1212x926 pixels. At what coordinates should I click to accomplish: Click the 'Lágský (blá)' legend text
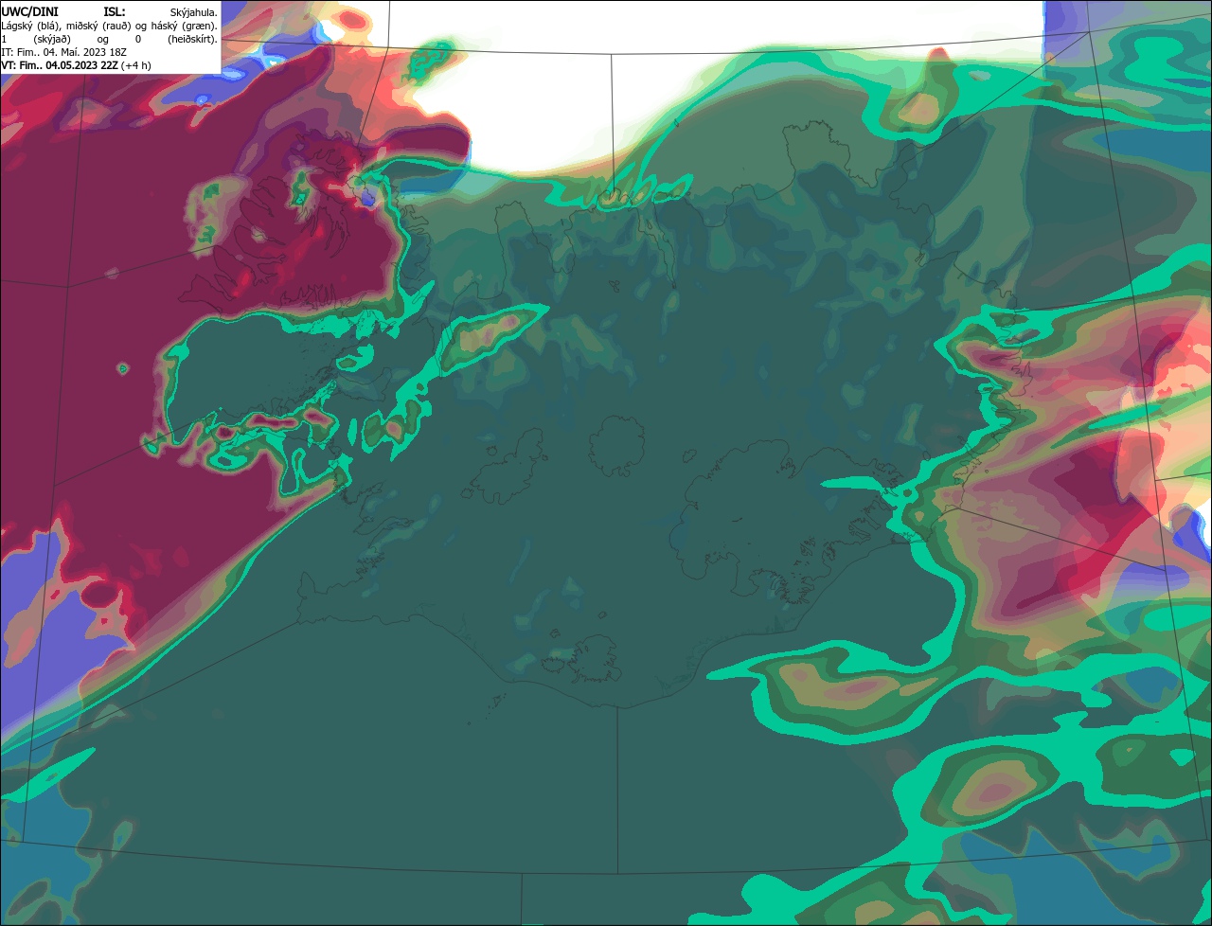tap(29, 26)
